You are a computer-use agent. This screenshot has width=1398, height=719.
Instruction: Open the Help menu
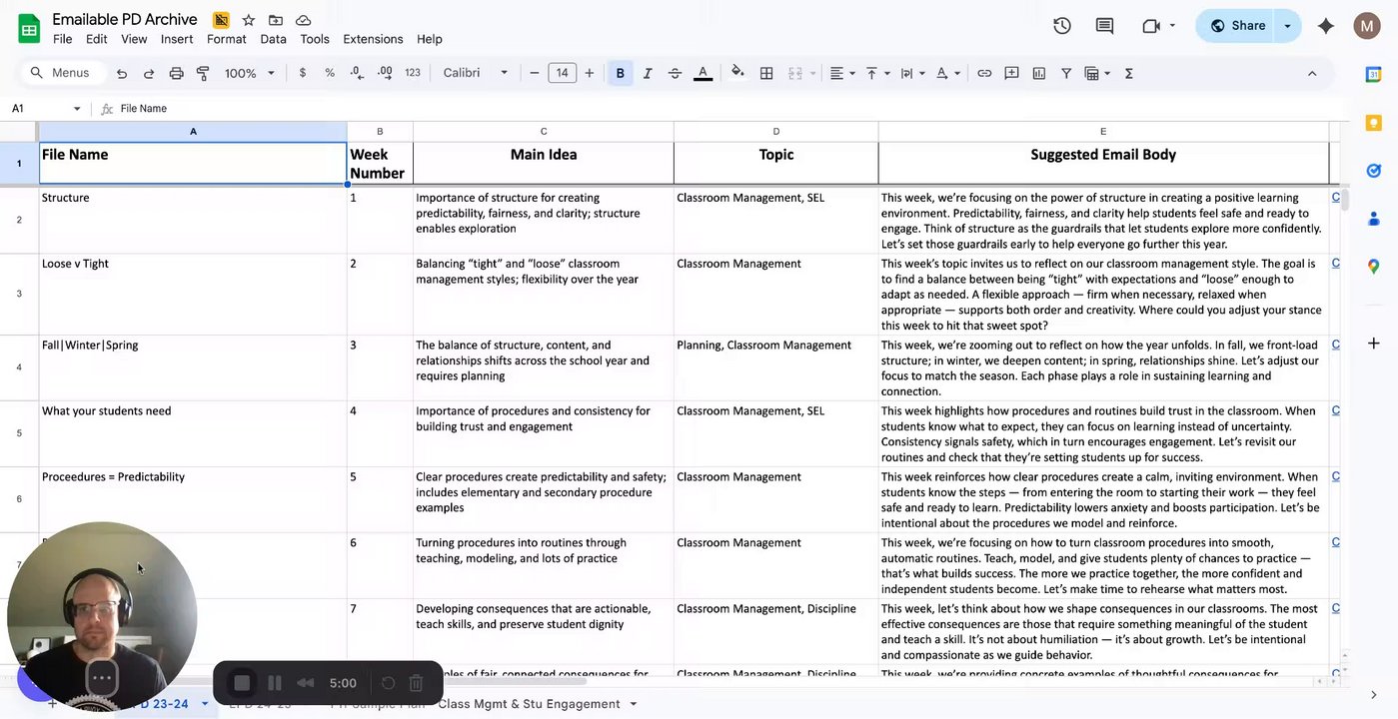[430, 39]
